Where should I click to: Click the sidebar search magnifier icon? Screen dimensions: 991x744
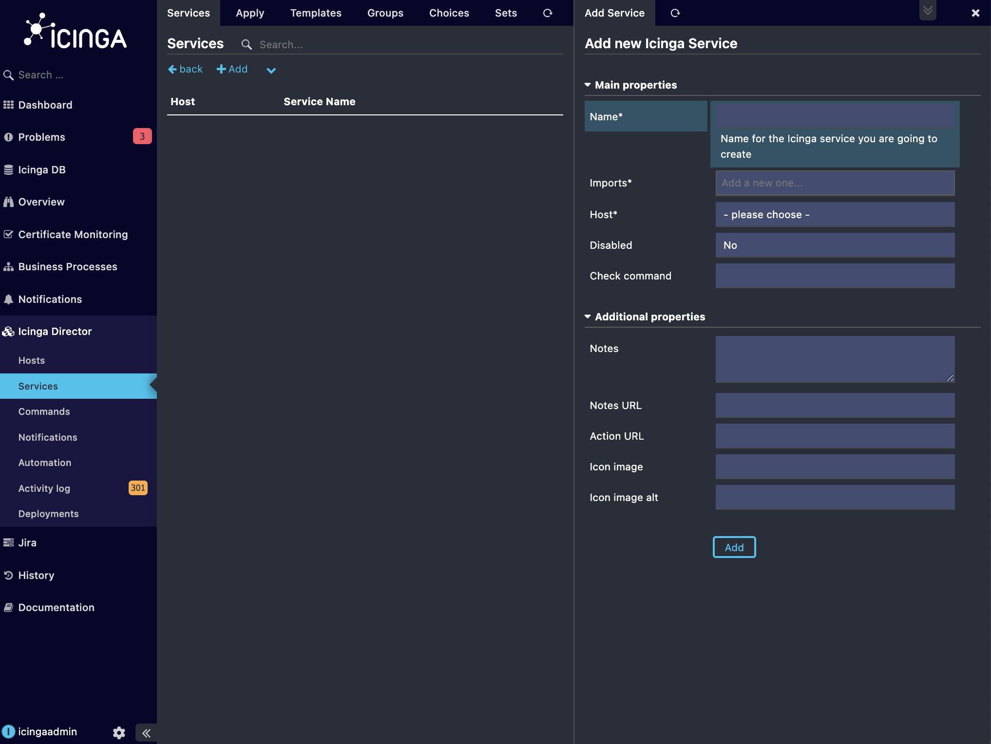pos(8,75)
